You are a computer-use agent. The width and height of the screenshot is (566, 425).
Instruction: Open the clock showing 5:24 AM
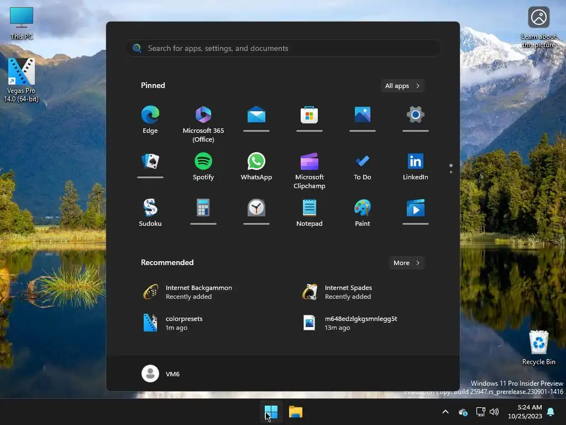tap(525, 412)
